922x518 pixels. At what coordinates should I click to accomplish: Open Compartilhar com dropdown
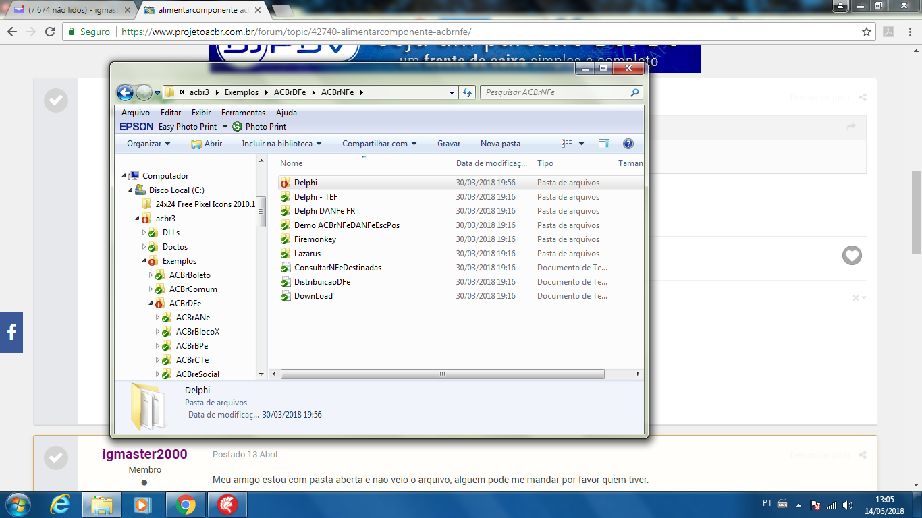pyautogui.click(x=379, y=144)
